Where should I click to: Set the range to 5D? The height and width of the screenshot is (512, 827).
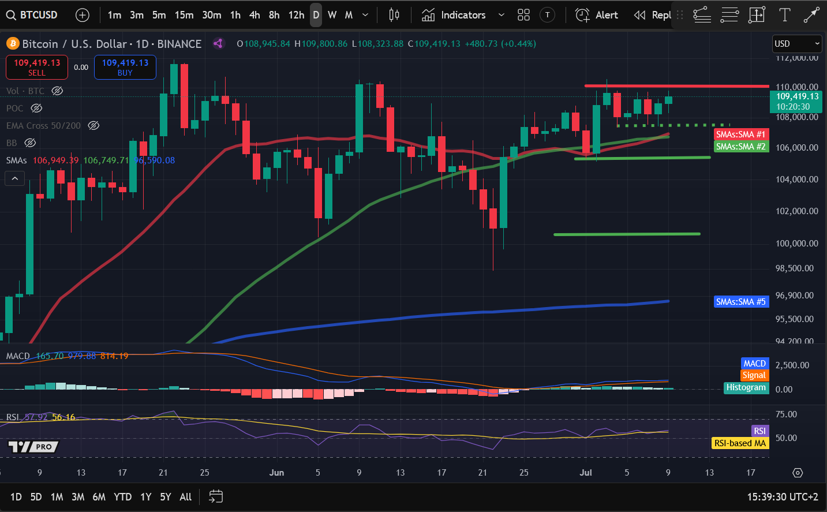pos(36,497)
